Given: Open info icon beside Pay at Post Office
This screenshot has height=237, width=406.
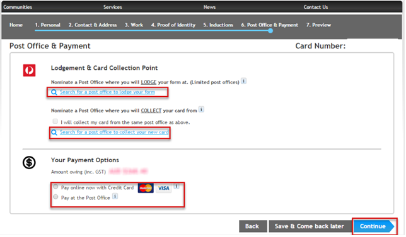Looking at the screenshot, I should (x=115, y=196).
